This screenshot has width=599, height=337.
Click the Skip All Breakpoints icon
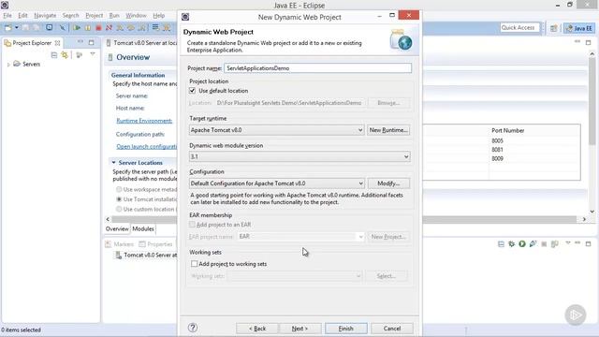pyautogui.click(x=63, y=28)
